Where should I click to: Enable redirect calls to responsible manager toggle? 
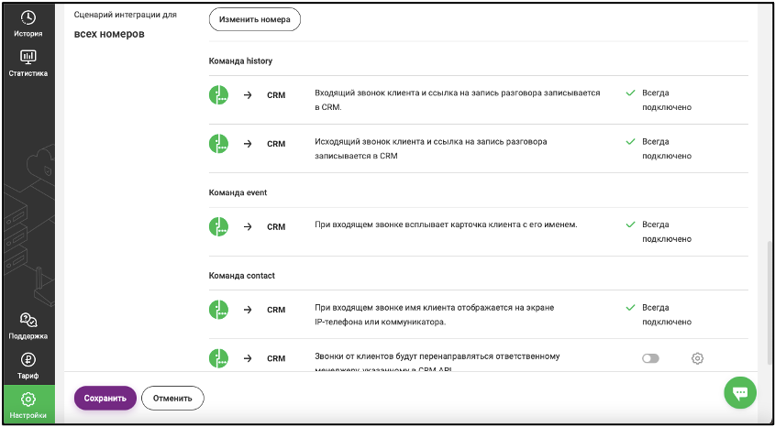tap(650, 358)
